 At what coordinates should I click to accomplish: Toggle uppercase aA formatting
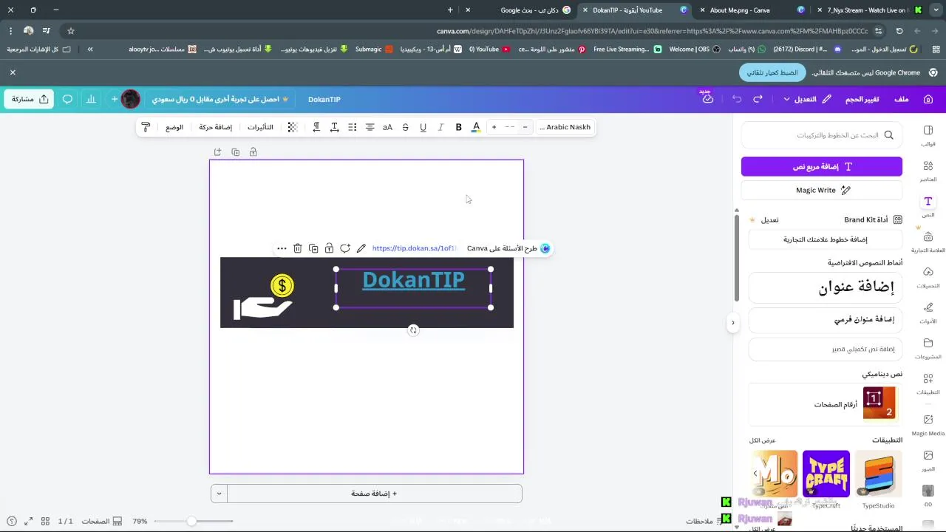(387, 127)
